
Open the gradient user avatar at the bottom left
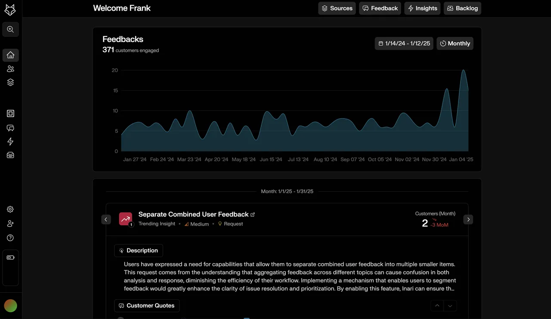(10, 306)
